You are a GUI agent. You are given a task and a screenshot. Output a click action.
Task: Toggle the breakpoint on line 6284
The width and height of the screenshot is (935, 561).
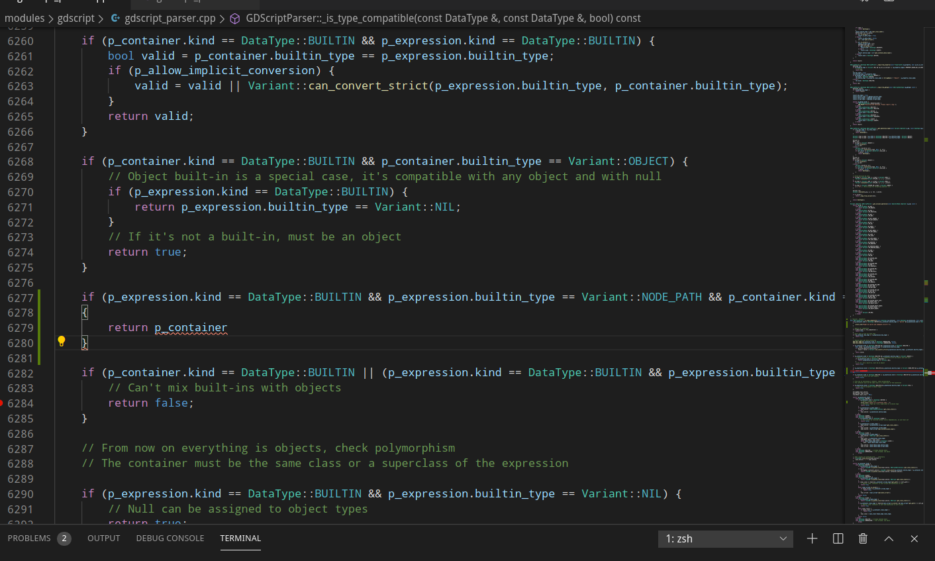[x=1, y=403]
